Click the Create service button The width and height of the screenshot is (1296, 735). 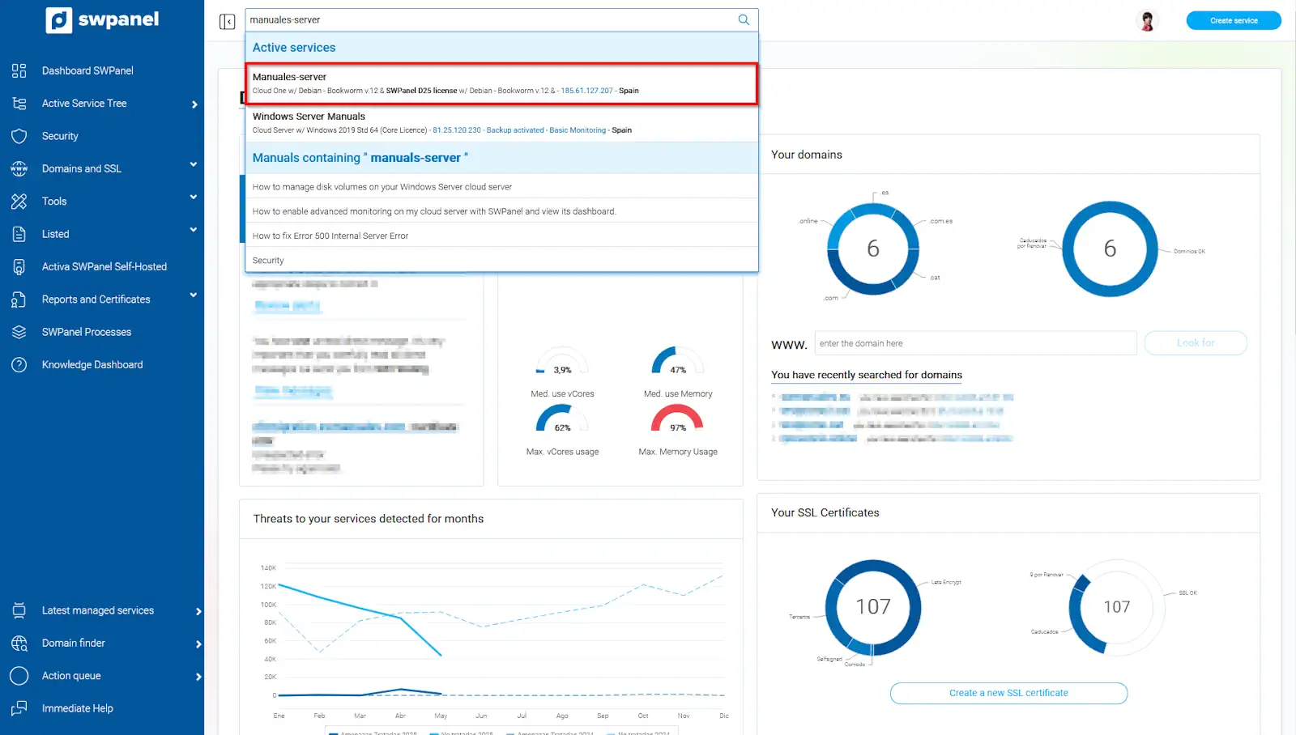(x=1234, y=20)
